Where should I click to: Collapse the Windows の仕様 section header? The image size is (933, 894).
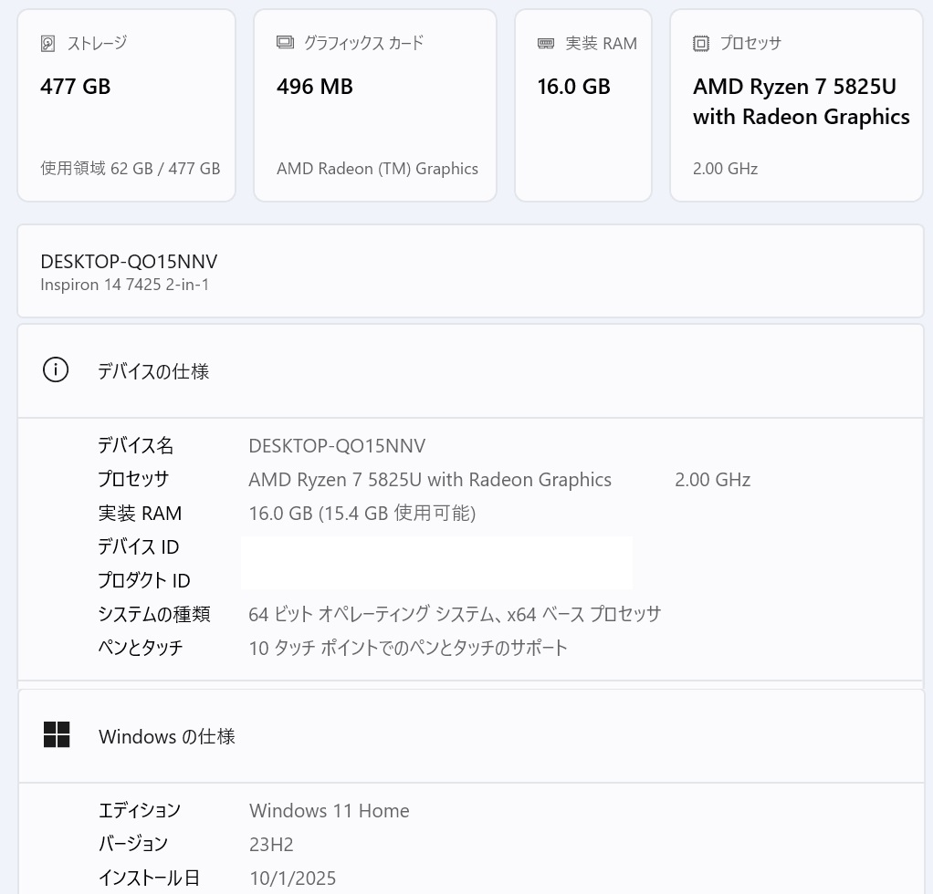470,736
